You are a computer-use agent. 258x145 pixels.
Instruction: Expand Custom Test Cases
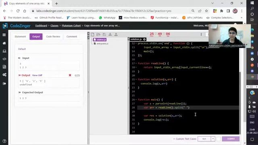(x=185, y=139)
